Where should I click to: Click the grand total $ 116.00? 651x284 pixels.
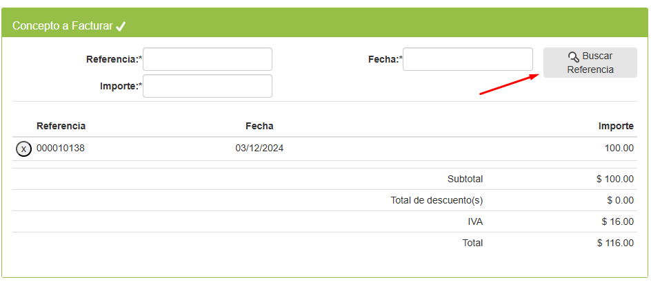tap(615, 243)
